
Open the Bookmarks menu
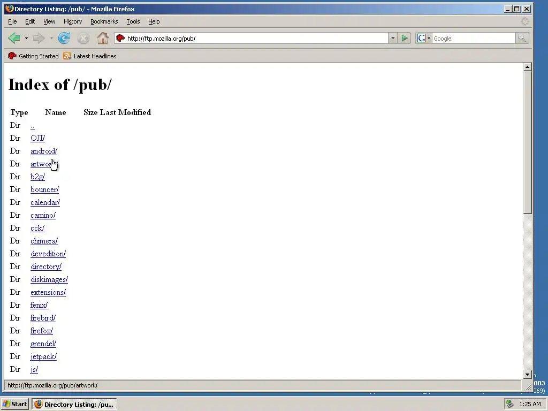104,21
